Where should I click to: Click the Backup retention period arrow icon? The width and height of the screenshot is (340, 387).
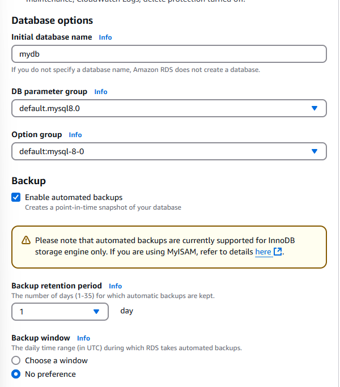click(x=96, y=311)
